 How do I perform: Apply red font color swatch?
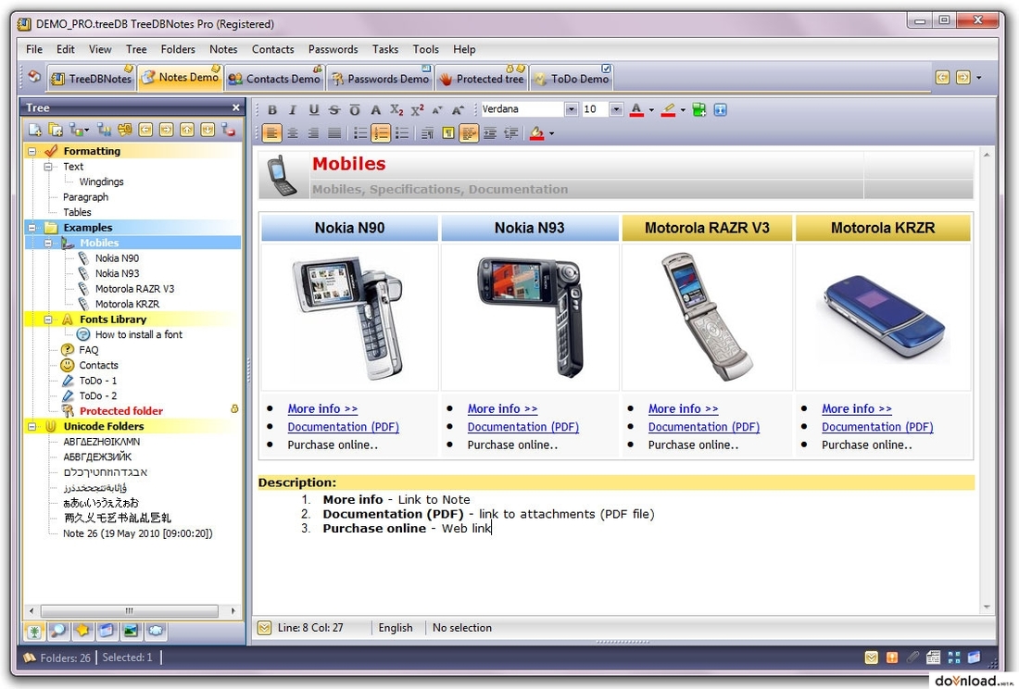[637, 110]
